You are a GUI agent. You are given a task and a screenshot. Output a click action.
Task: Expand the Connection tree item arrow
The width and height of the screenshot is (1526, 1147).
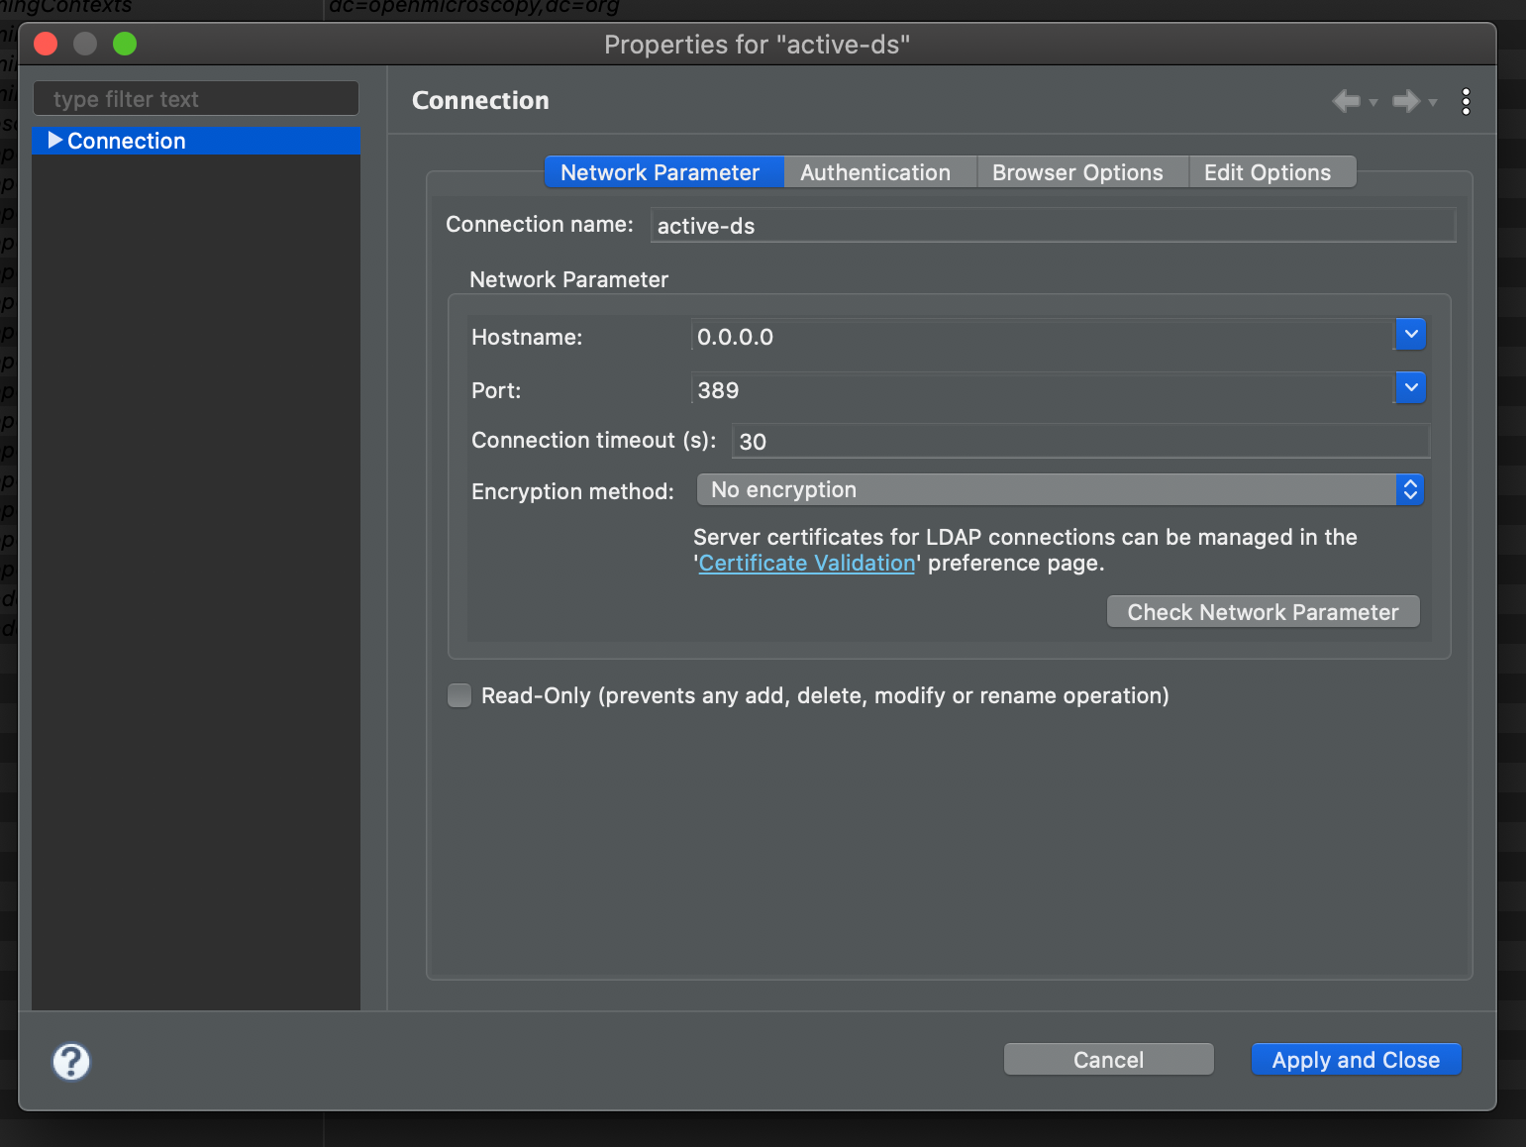pos(55,140)
